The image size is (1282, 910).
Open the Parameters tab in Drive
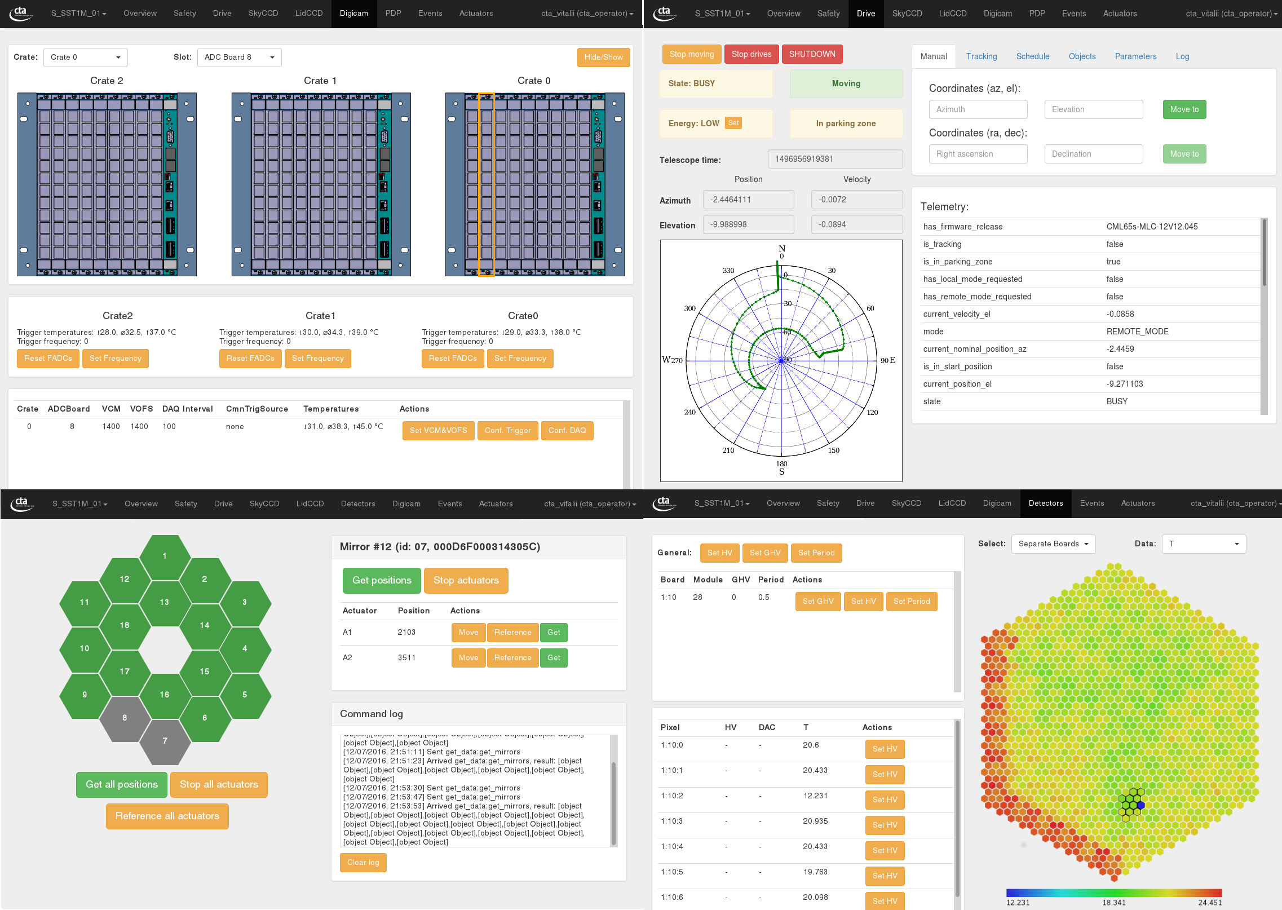pyautogui.click(x=1135, y=56)
